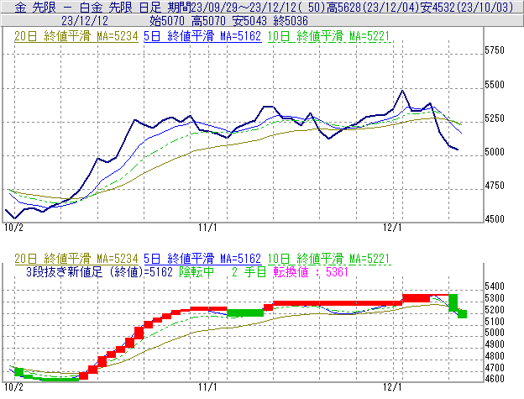Click the date 23/12/12 in second header row
The width and height of the screenshot is (524, 399).
click(85, 21)
